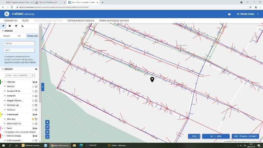This screenshot has height=148, width=263.
Task: Collapse the HÁLÓZAT section
Action: [3, 69]
